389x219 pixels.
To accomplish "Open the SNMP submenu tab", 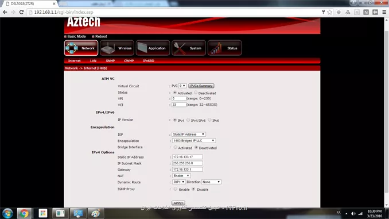I will [x=110, y=61].
